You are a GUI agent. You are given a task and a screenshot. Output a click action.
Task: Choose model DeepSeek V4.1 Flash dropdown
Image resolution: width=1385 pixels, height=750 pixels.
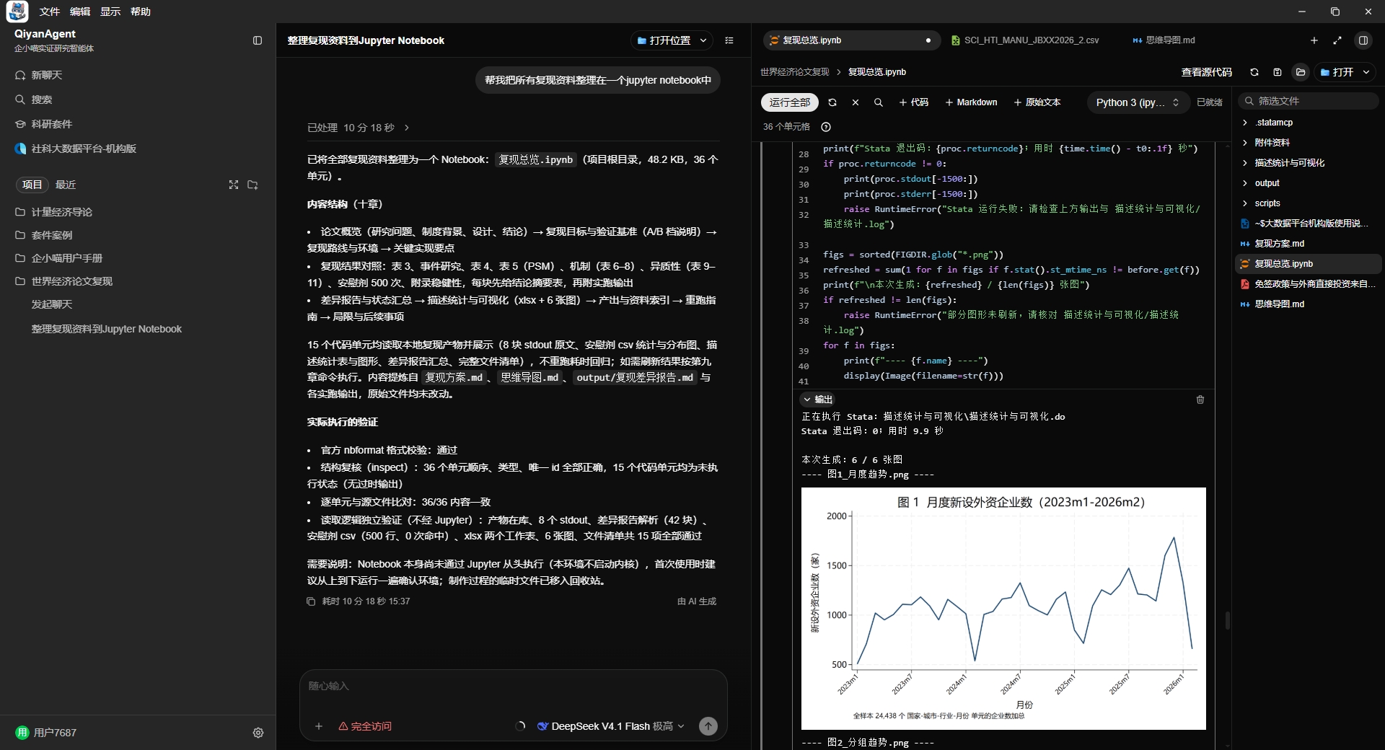pos(610,726)
